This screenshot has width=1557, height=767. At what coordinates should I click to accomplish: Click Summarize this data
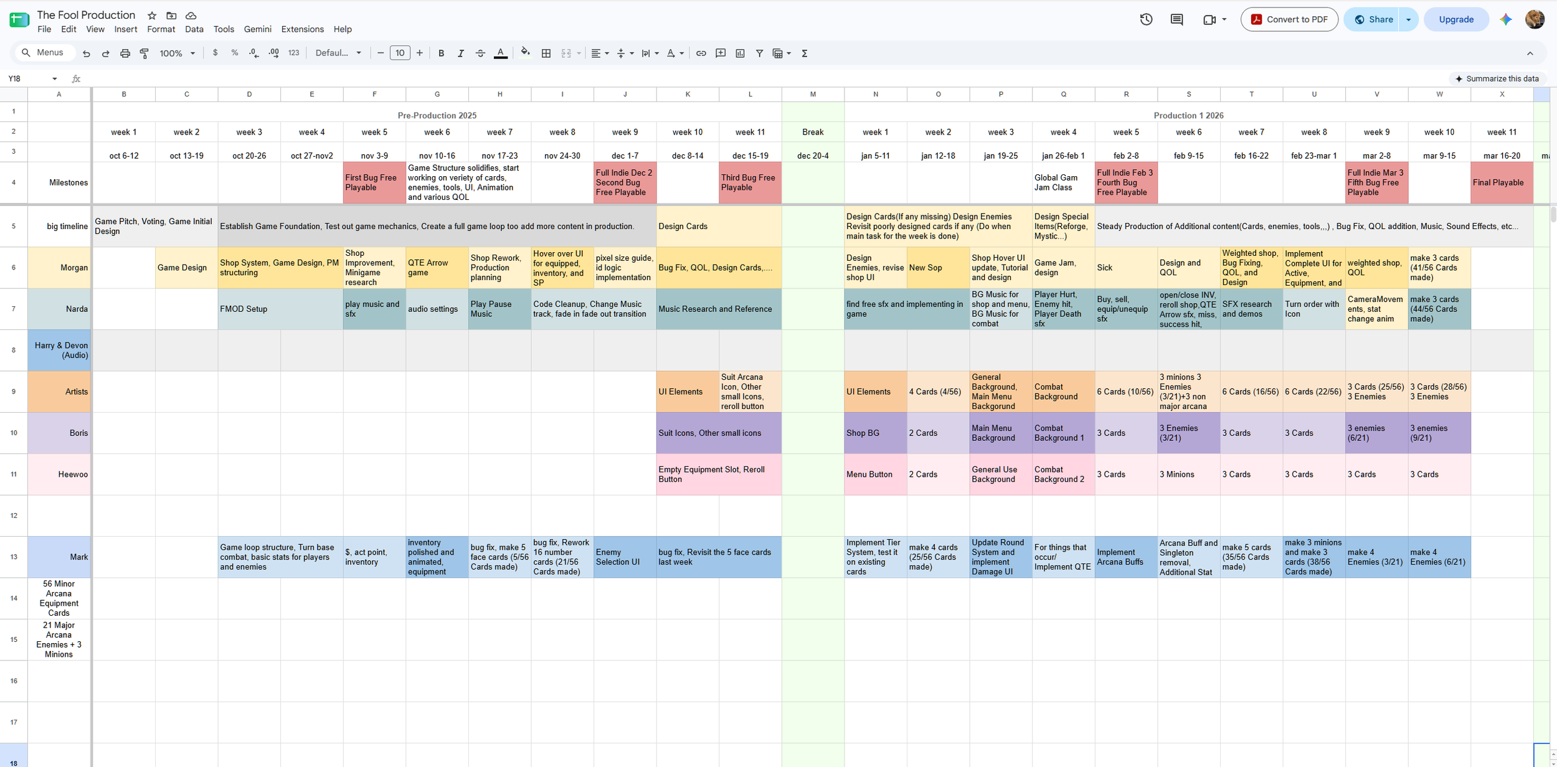point(1497,78)
